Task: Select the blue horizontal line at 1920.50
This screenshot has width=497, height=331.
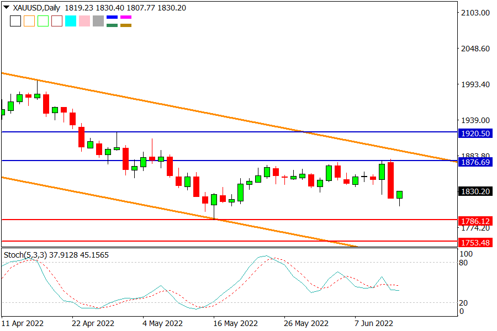Action: point(230,132)
